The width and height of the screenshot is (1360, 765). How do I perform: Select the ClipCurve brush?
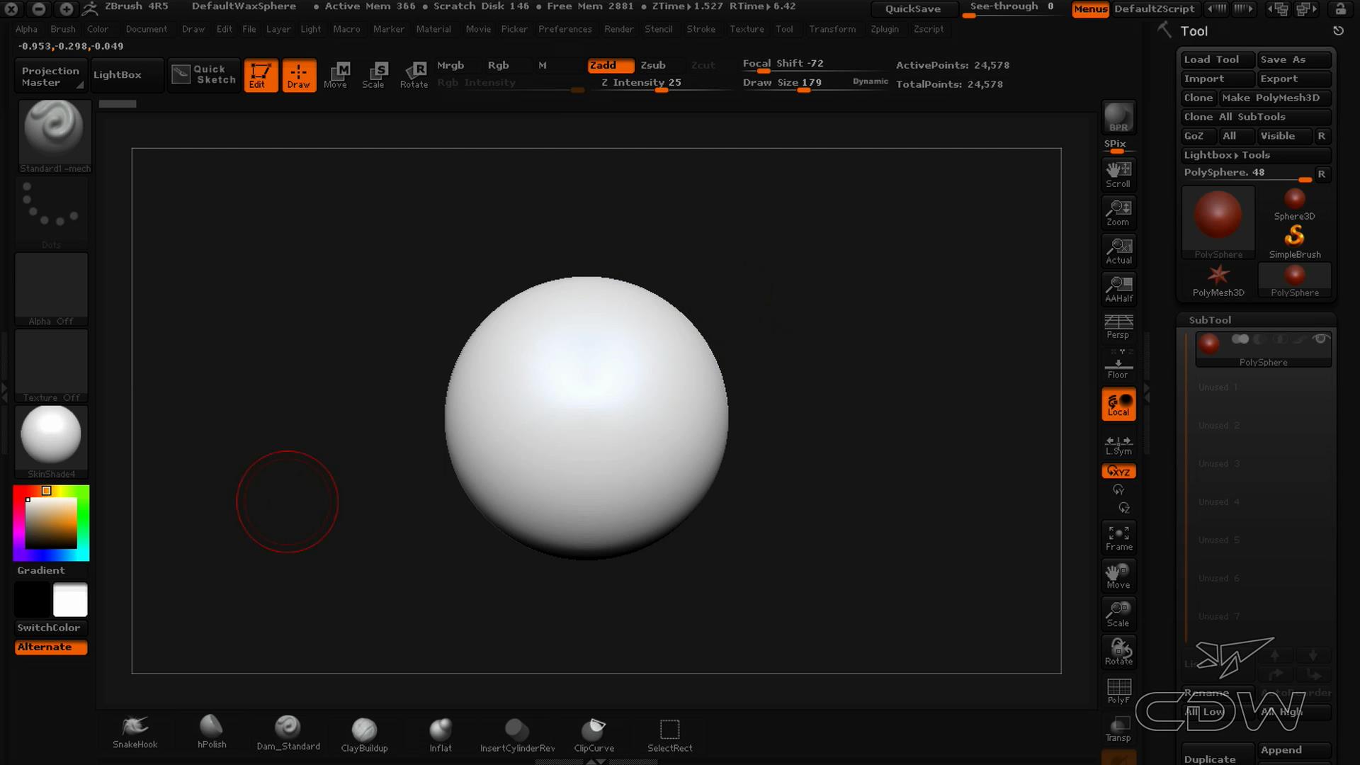pyautogui.click(x=594, y=734)
